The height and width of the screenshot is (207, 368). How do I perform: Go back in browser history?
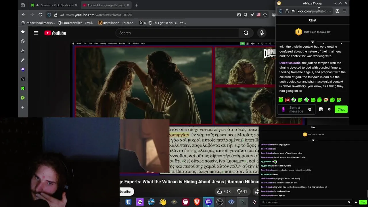coord(24,15)
